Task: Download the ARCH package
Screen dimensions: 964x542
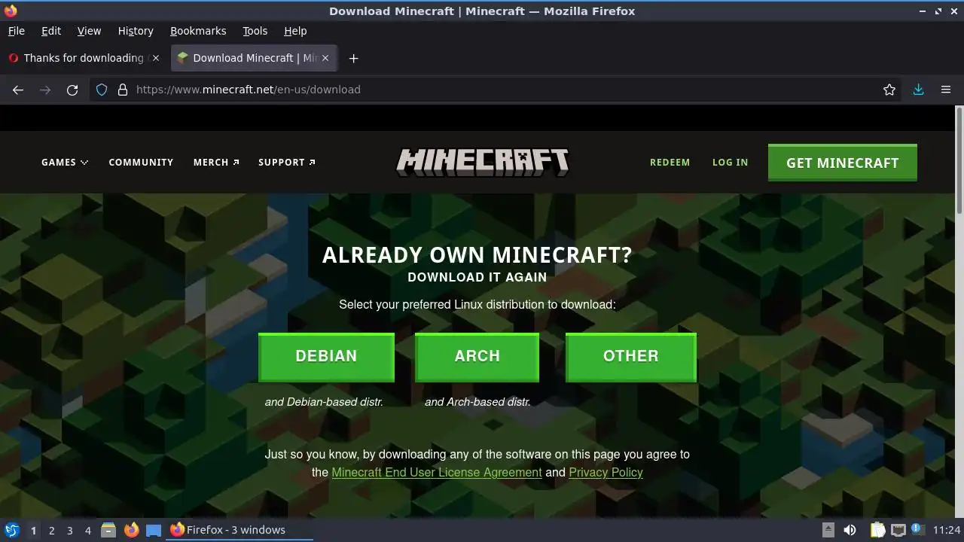Action: click(477, 357)
